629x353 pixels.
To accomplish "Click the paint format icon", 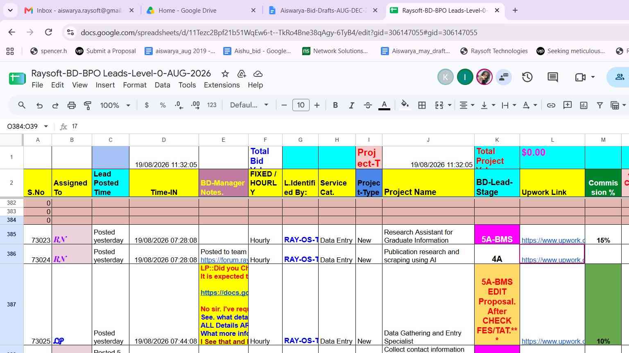I will (88, 105).
